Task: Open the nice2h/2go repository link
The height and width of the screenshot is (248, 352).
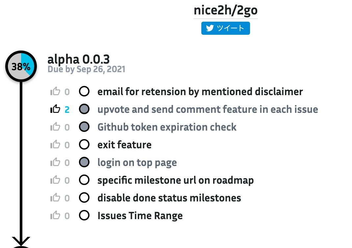Action: click(x=226, y=10)
